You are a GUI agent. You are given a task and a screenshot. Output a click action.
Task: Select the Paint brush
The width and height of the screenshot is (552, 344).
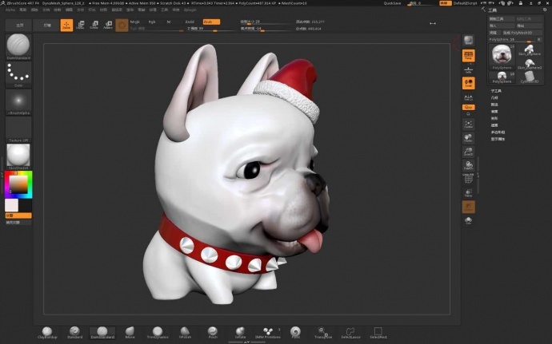[295, 332]
